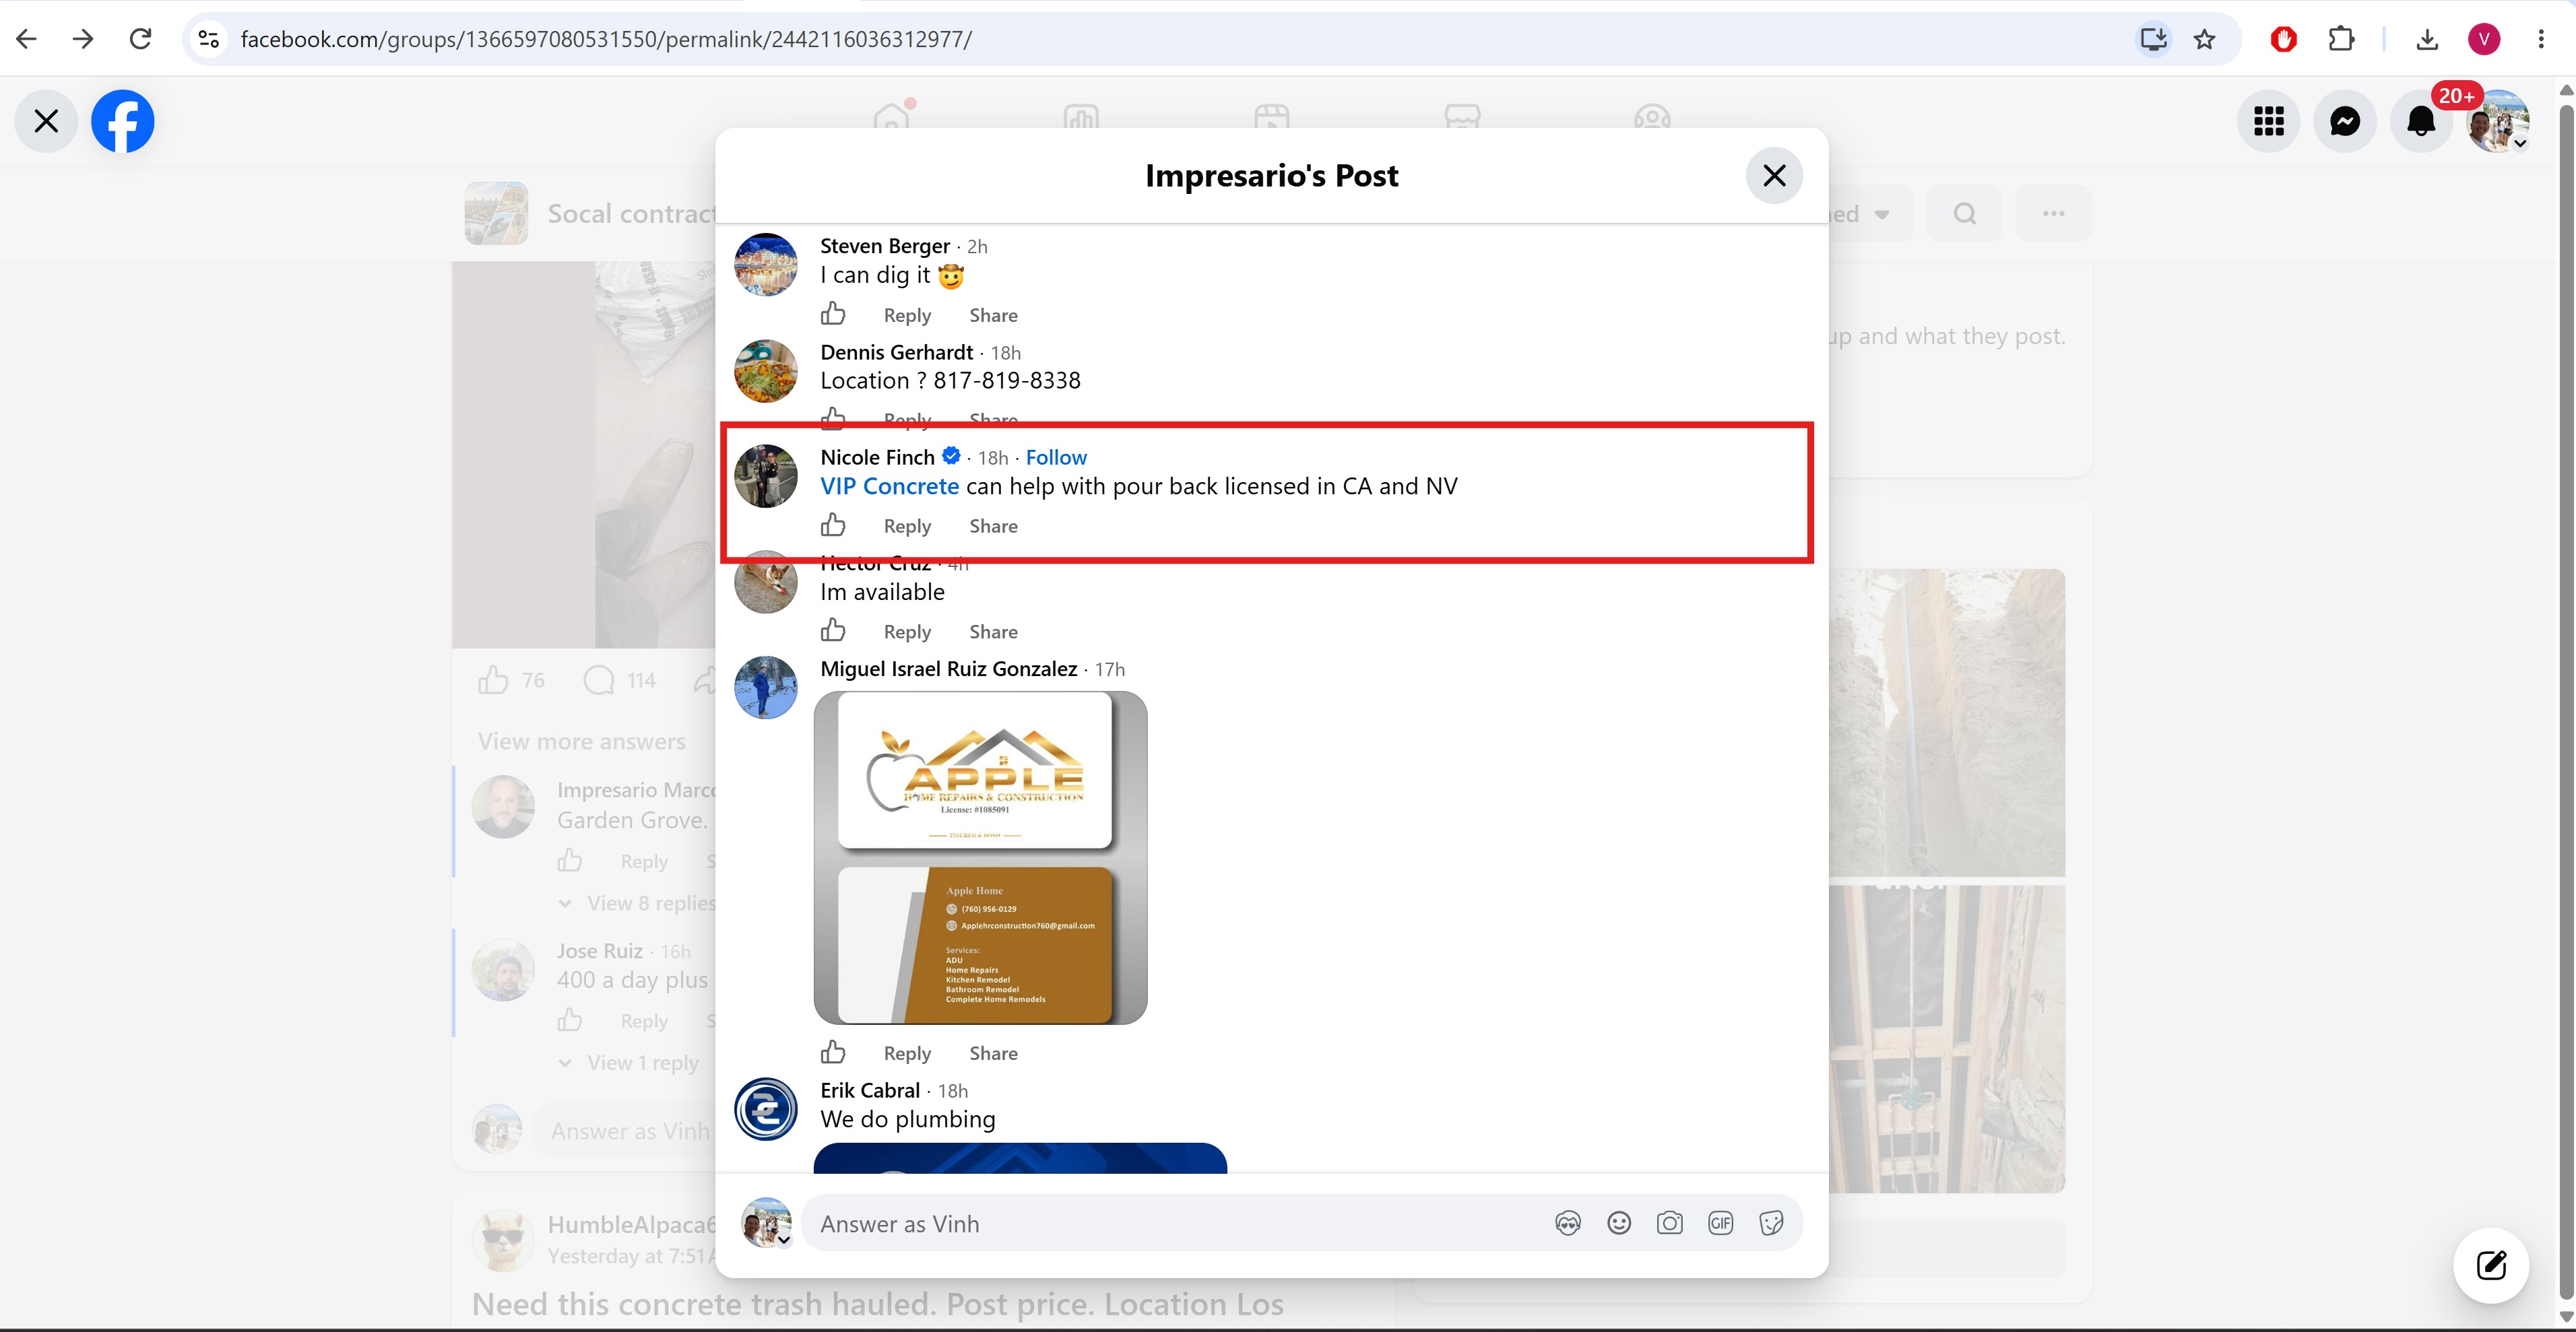Click the dialog's Answer as Vinh field
The height and width of the screenshot is (1332, 2576).
pos(1170,1223)
